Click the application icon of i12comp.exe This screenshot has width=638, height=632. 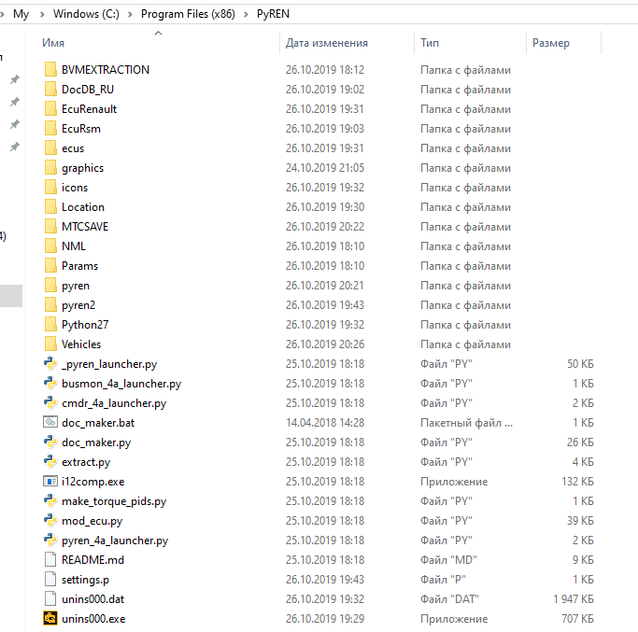tap(50, 482)
